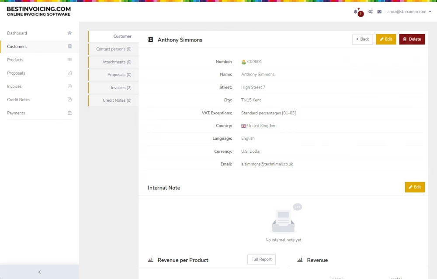Edit the Internal Note
The image size is (437, 279).
(415, 187)
